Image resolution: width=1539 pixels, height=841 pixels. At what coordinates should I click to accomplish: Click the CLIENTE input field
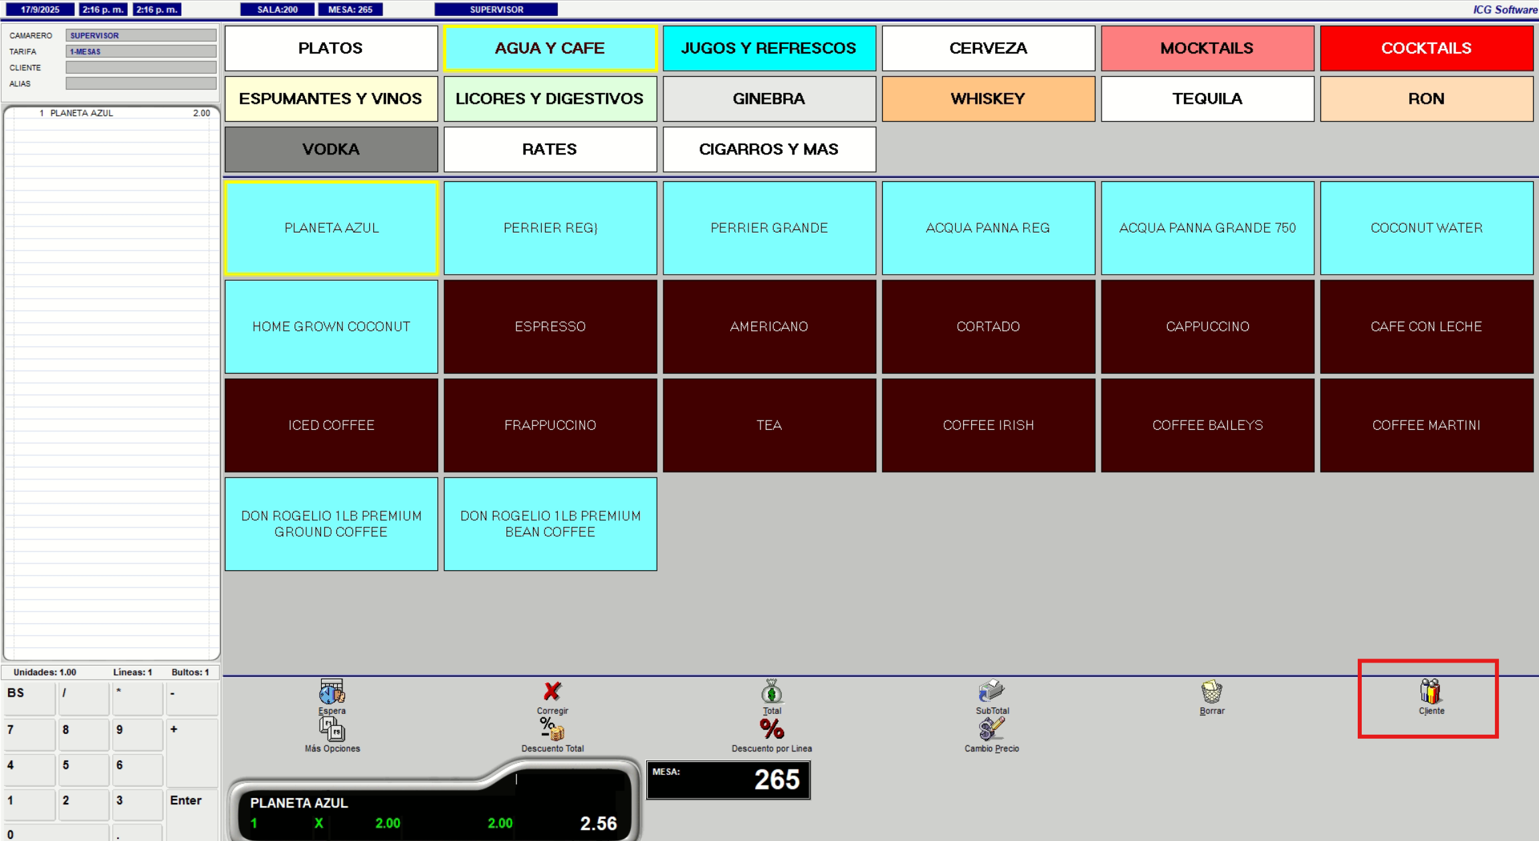(x=140, y=68)
